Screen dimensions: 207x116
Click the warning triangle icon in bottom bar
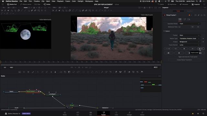point(193,113)
